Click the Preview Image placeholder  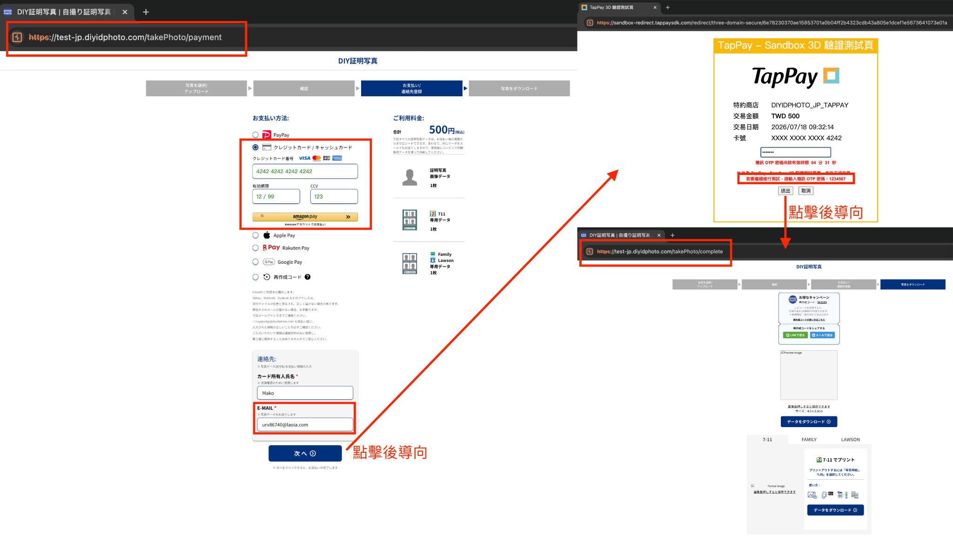809,375
